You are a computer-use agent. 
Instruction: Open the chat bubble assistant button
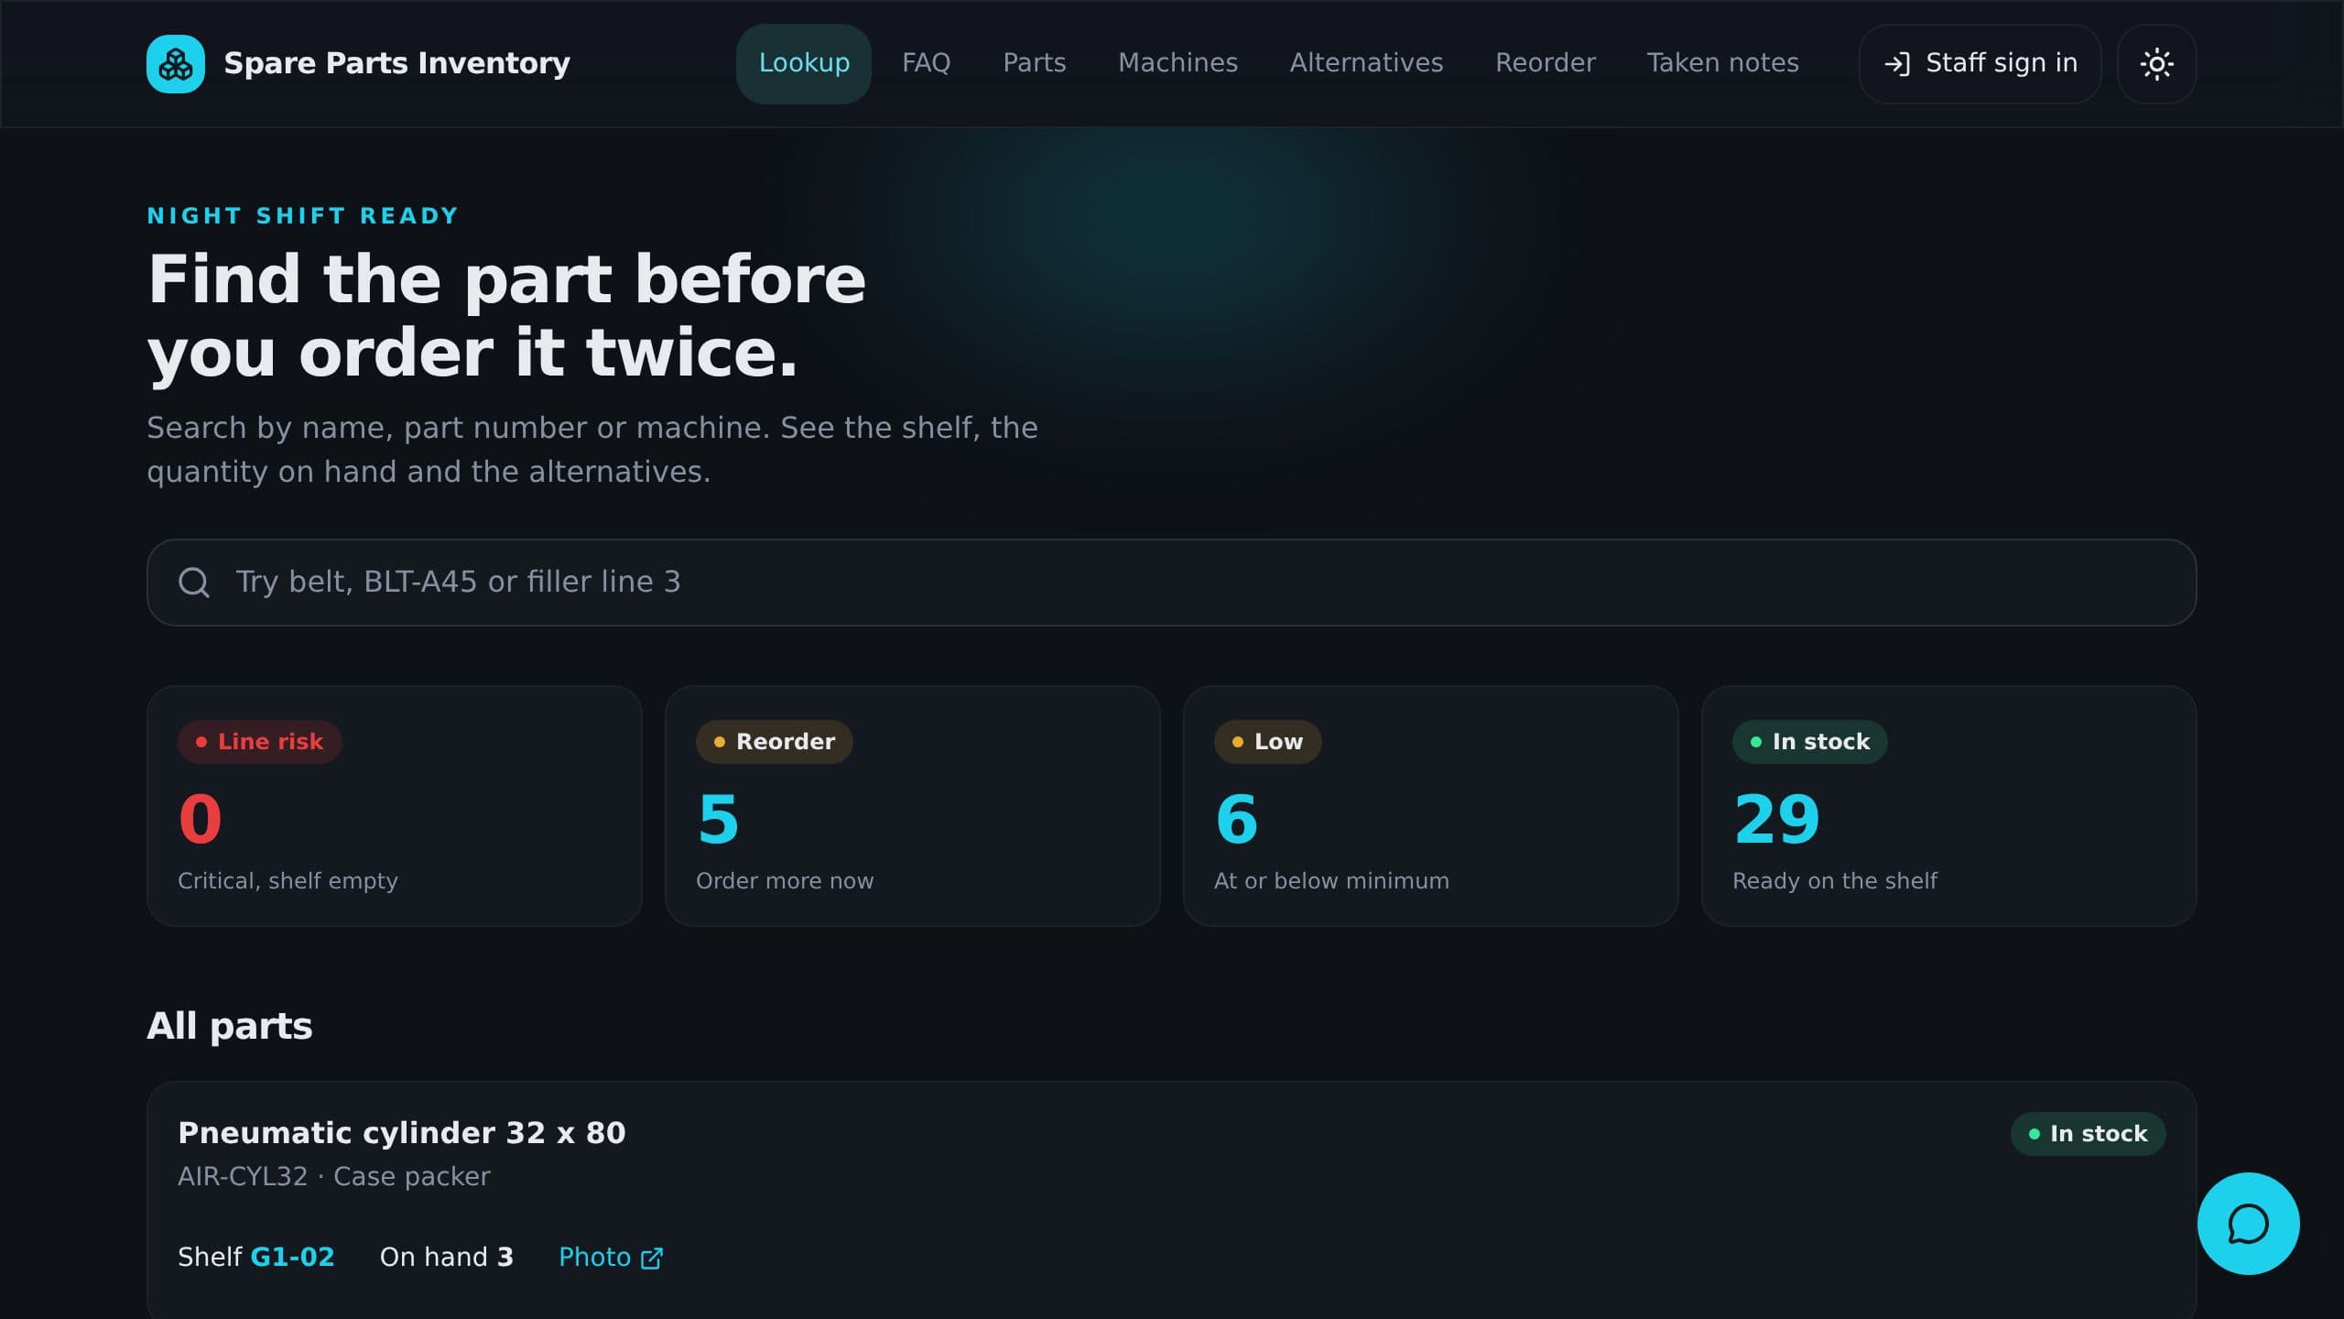click(x=2248, y=1223)
